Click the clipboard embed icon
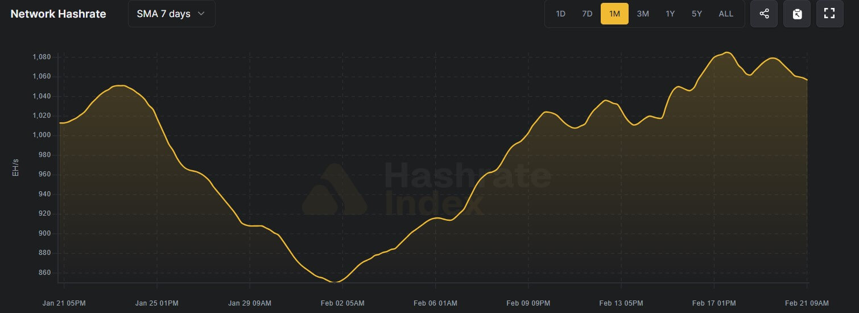 797,14
